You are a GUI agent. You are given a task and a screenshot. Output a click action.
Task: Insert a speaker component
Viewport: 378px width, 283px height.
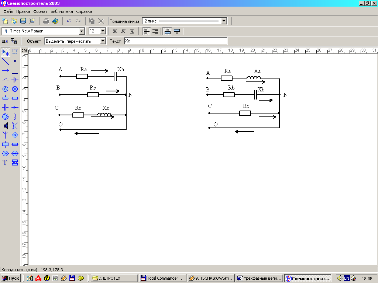[x=5, y=126]
